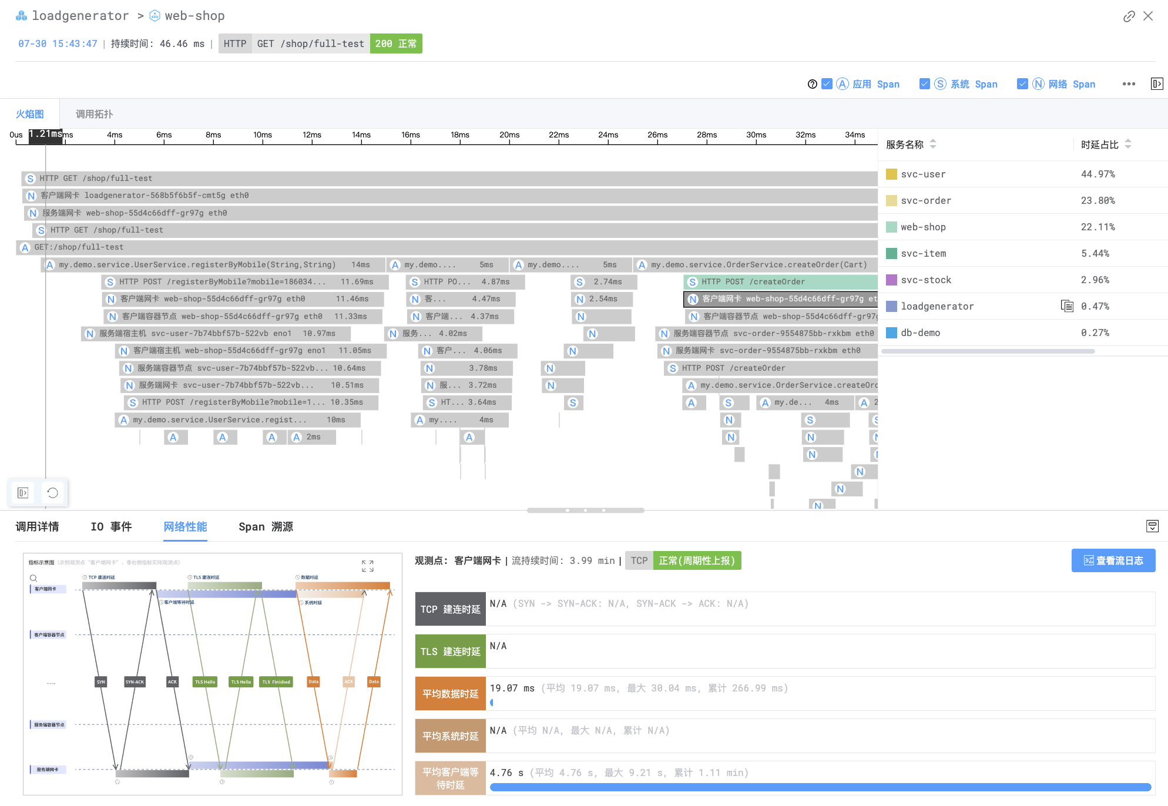Click the loadgenerator breadcrumb link

pyautogui.click(x=80, y=16)
